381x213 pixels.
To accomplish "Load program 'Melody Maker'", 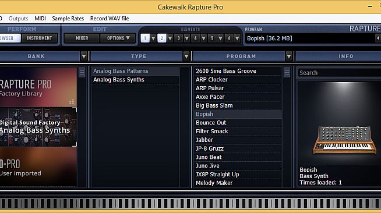I will coord(238,183).
